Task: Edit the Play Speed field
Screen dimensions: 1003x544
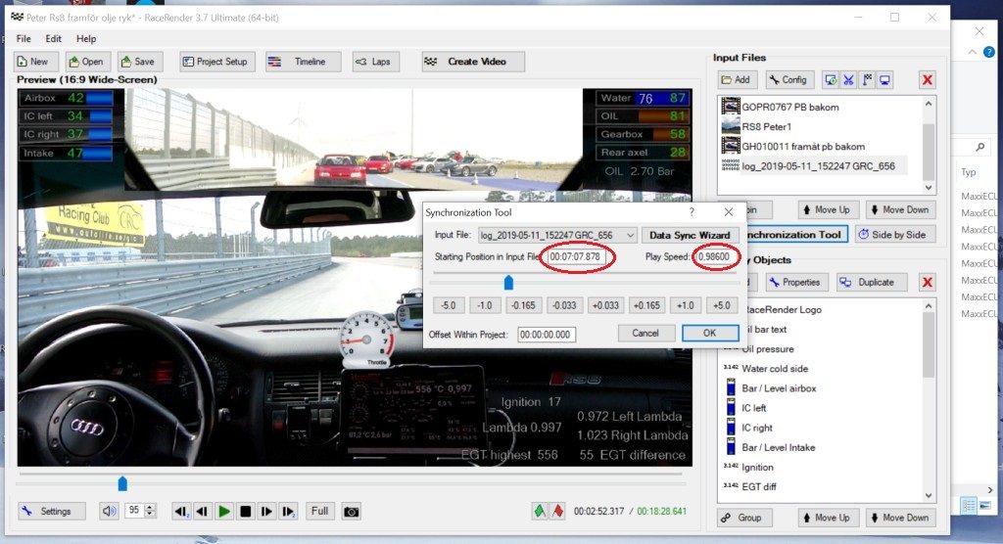Action: click(x=714, y=257)
